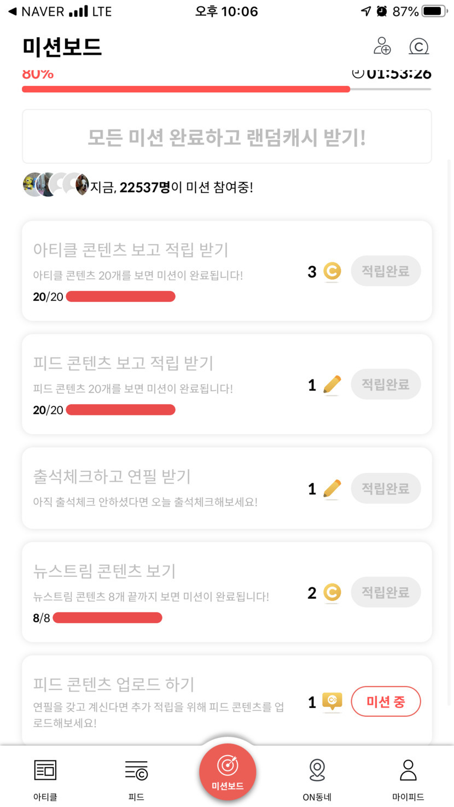
Task: Tap the 마이피드 person icon
Action: point(408,770)
